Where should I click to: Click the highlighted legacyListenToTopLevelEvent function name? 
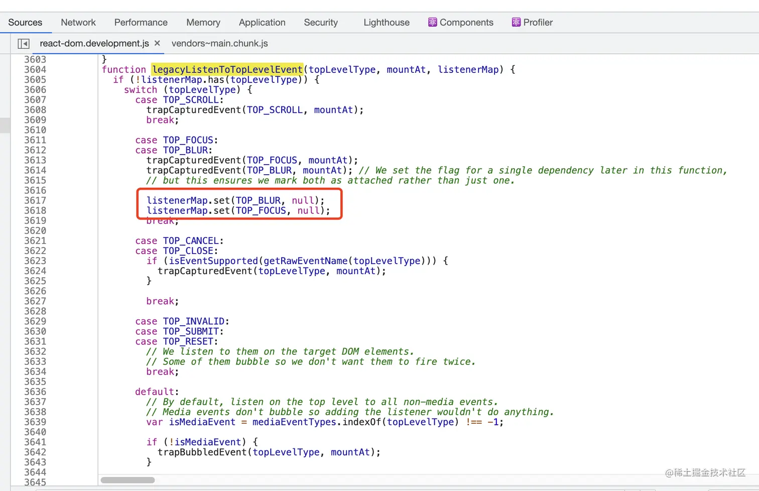[x=227, y=70]
